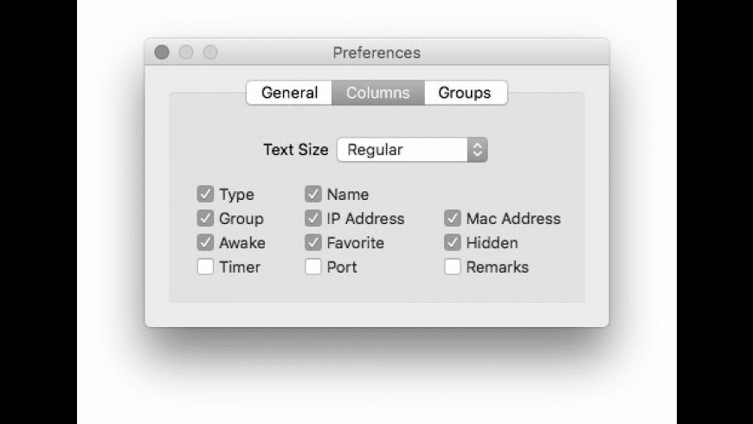Enable the Timer column checkbox
The height and width of the screenshot is (424, 753).
point(205,267)
